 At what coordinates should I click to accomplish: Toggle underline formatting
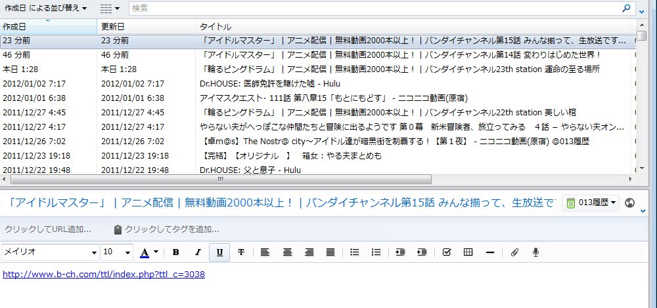(x=219, y=252)
